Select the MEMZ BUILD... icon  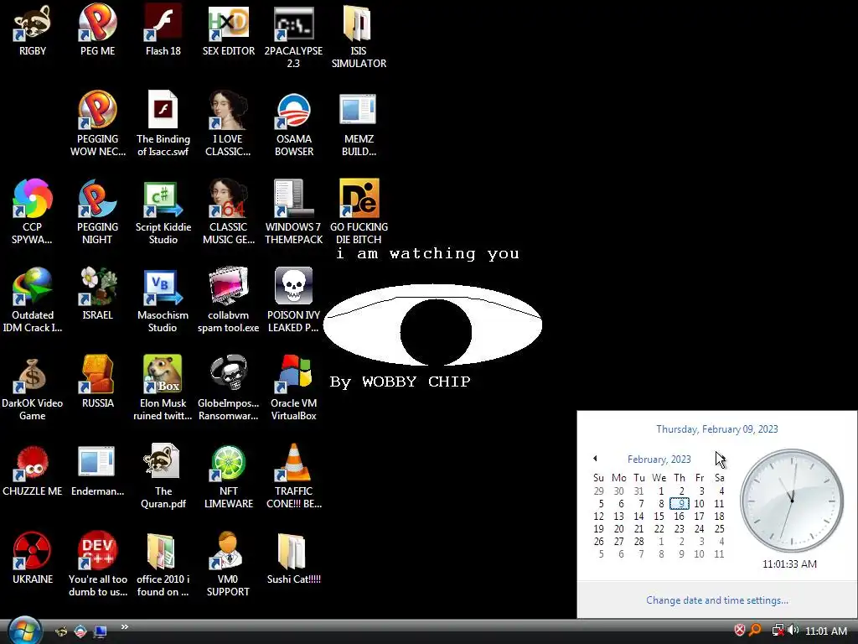359,124
